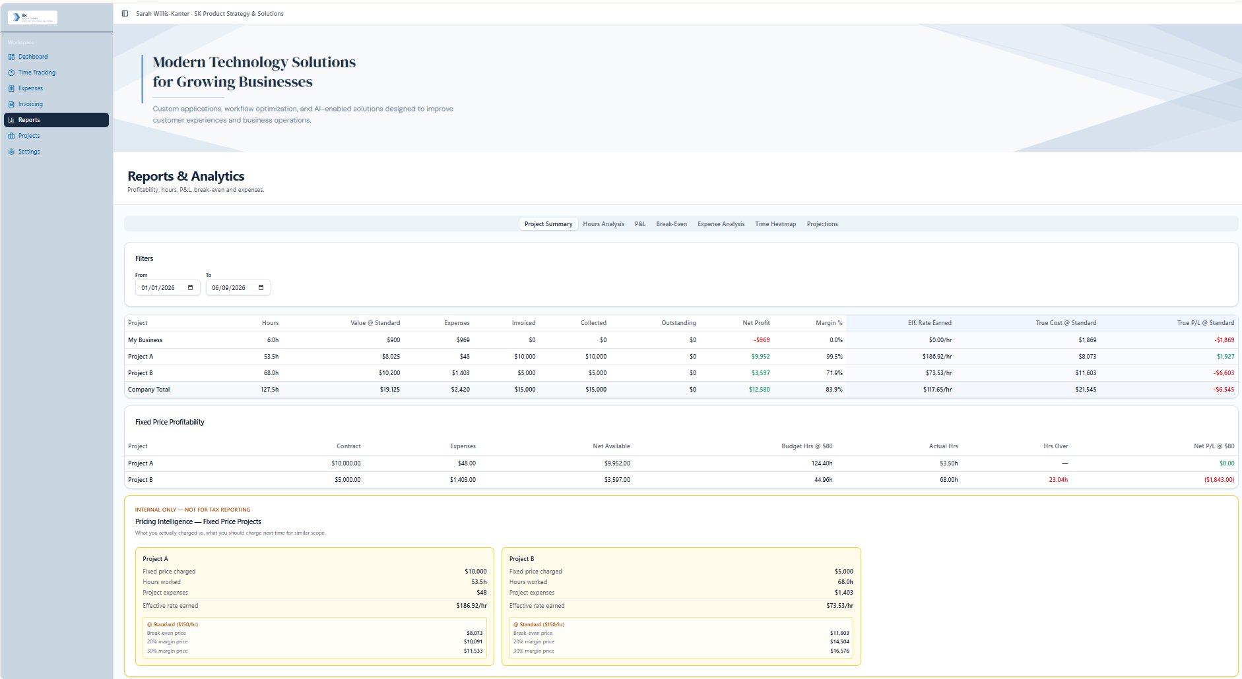
Task: Click the Projects briefcase icon
Action: [x=11, y=136]
